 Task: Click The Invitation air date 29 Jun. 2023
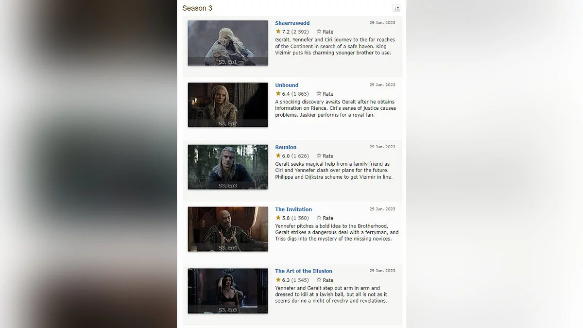tap(382, 209)
